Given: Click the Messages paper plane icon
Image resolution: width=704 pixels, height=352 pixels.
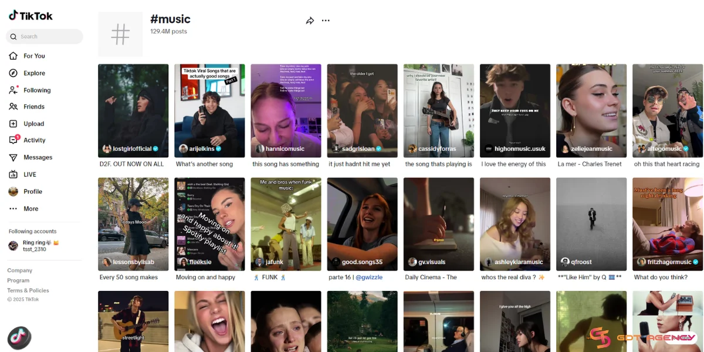Looking at the screenshot, I should tap(13, 157).
